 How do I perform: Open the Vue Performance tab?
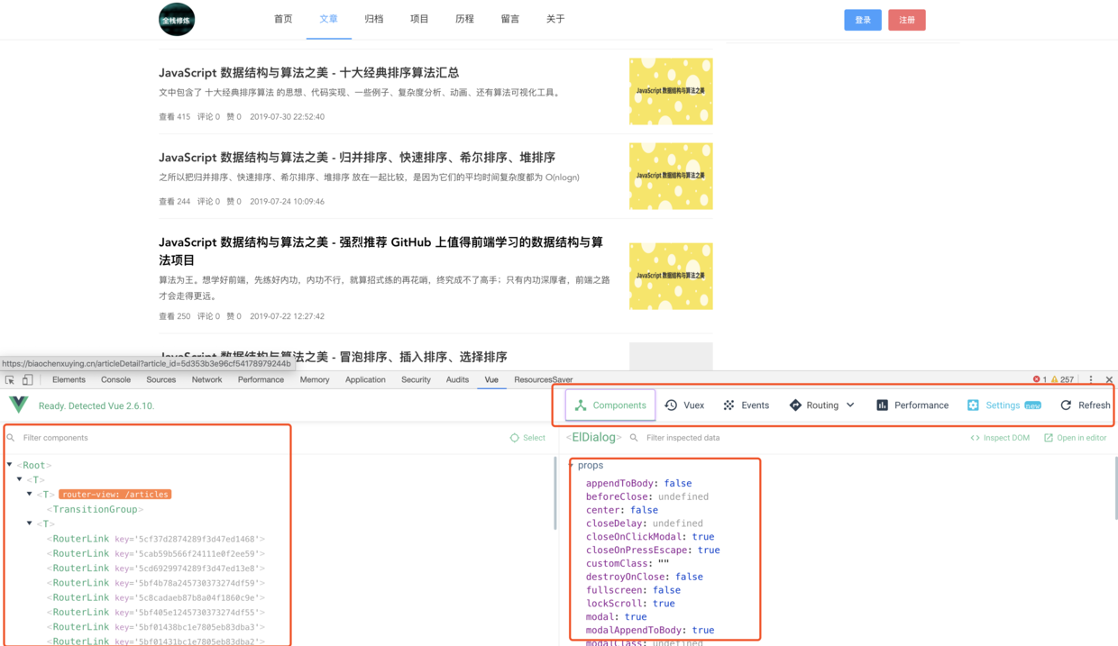tap(912, 405)
